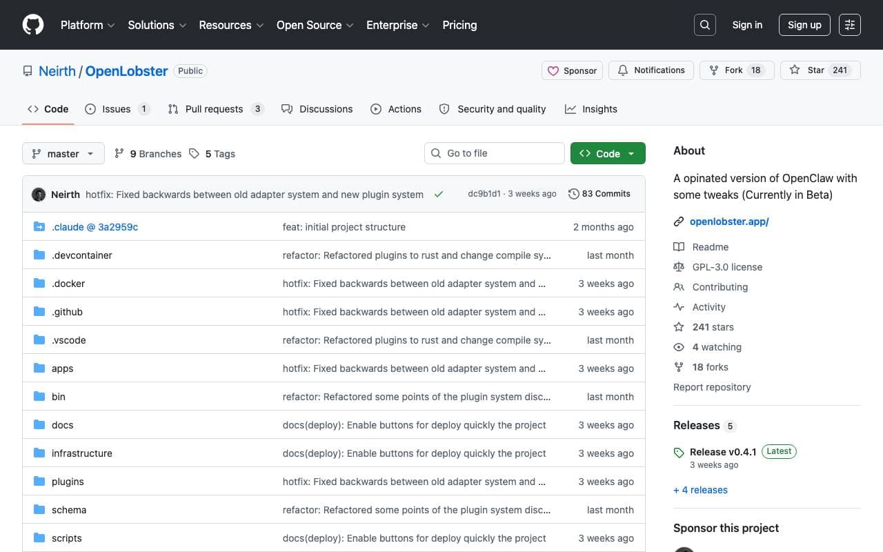The image size is (883, 552).
Task: Open the appearance settings sliders icon
Action: coord(850,25)
